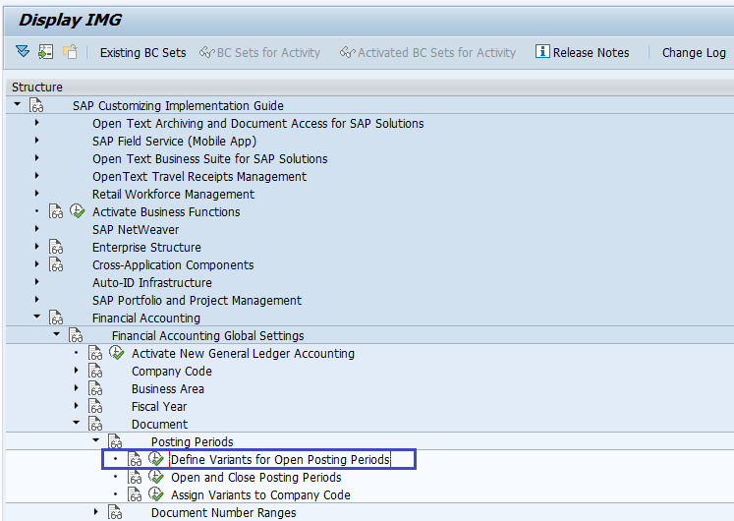Execute Activate New General Ledger Accounting activity icon
Viewport: 734px width, 521px height.
pyautogui.click(x=117, y=353)
